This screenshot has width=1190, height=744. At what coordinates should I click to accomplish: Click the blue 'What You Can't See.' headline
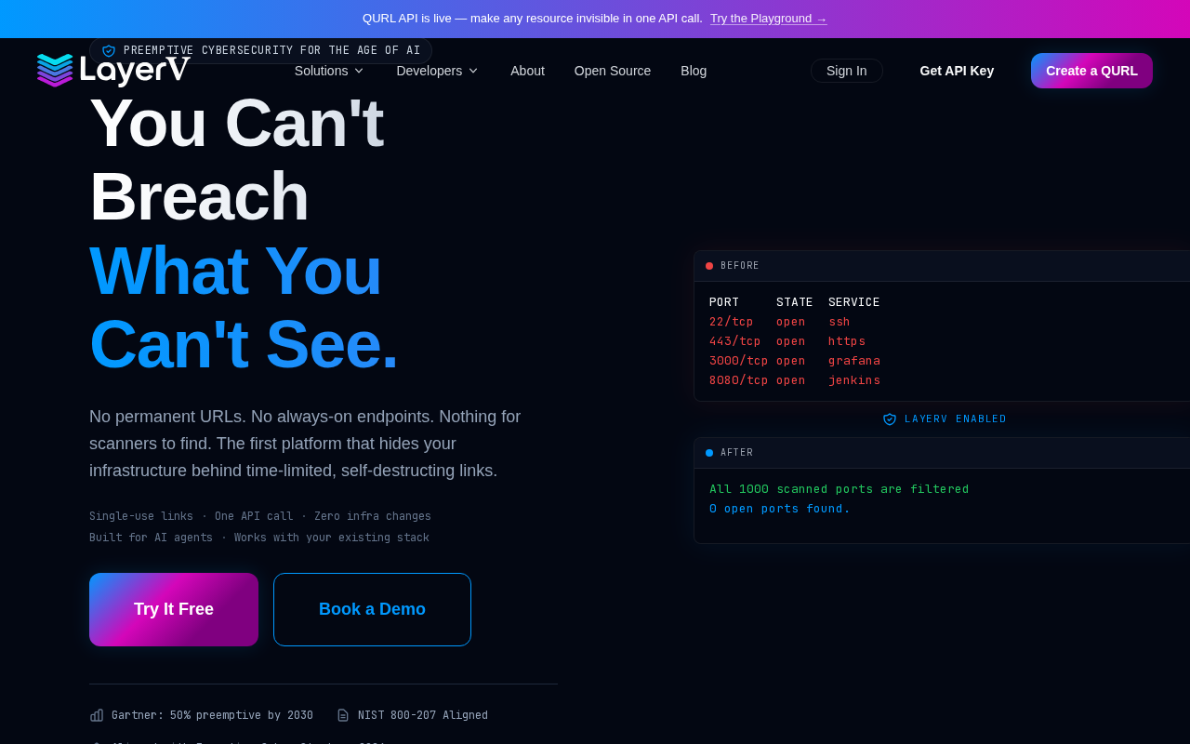pyautogui.click(x=244, y=307)
